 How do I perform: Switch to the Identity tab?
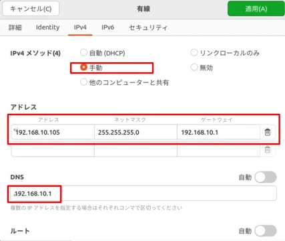pos(47,27)
